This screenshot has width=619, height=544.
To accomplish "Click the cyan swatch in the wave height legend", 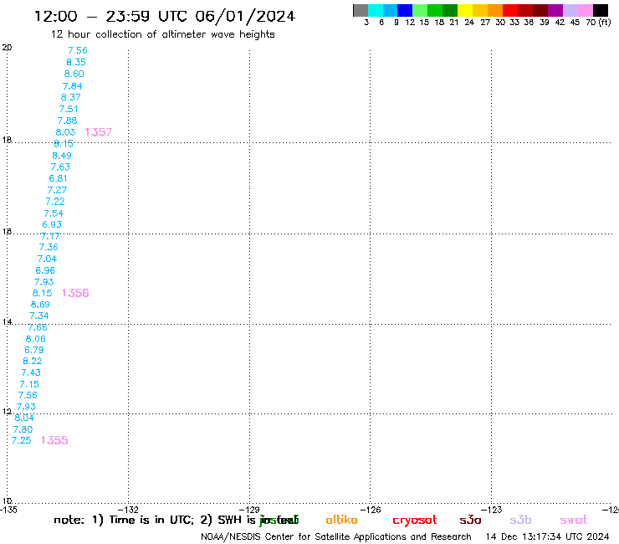I will click(376, 10).
